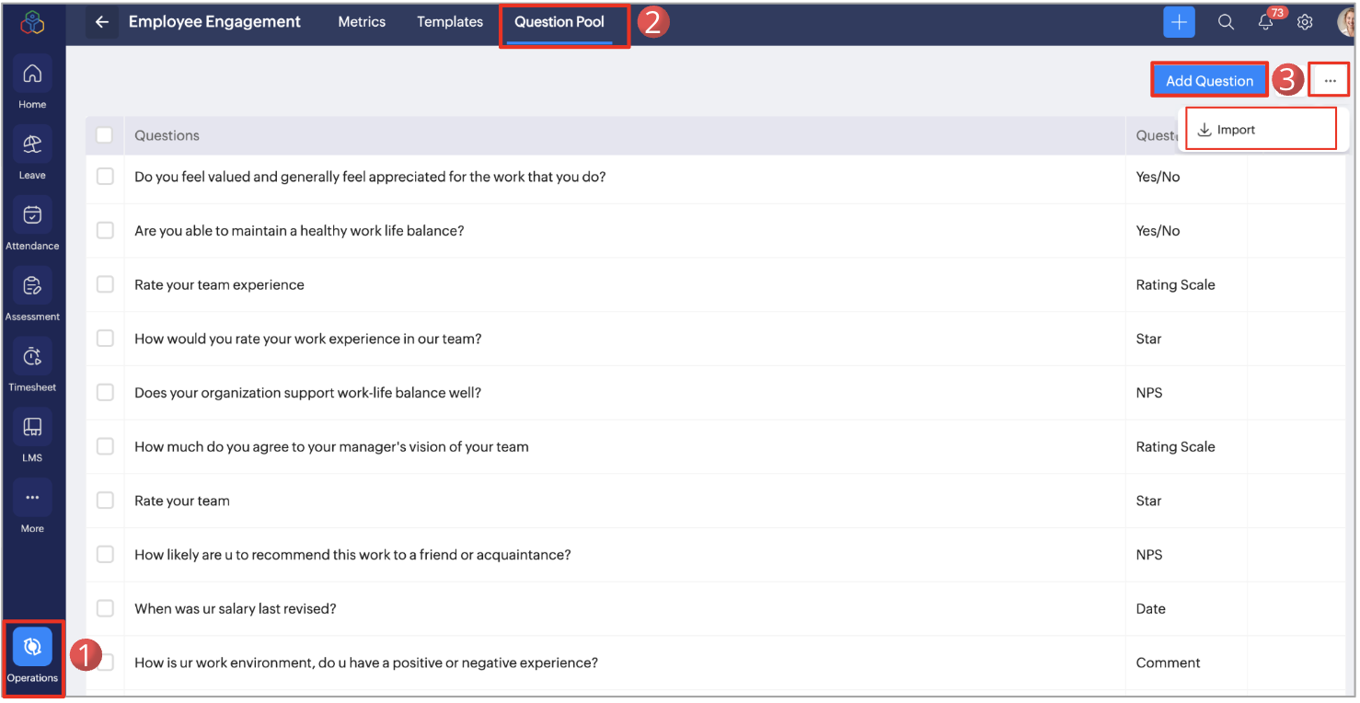
Task: Check the 'Rate your team experience' row
Action: [x=105, y=284]
